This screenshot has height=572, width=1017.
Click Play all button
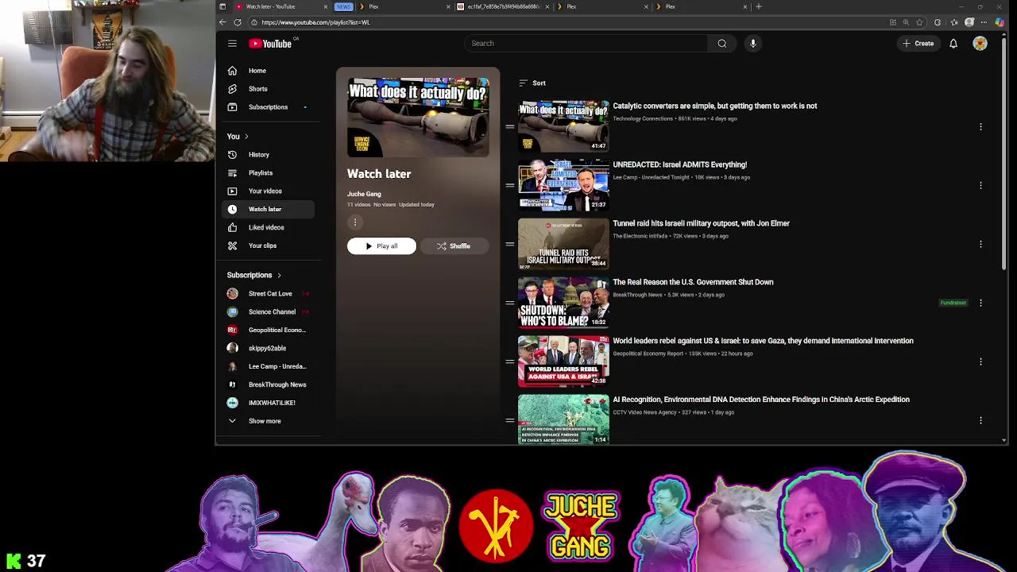[381, 246]
